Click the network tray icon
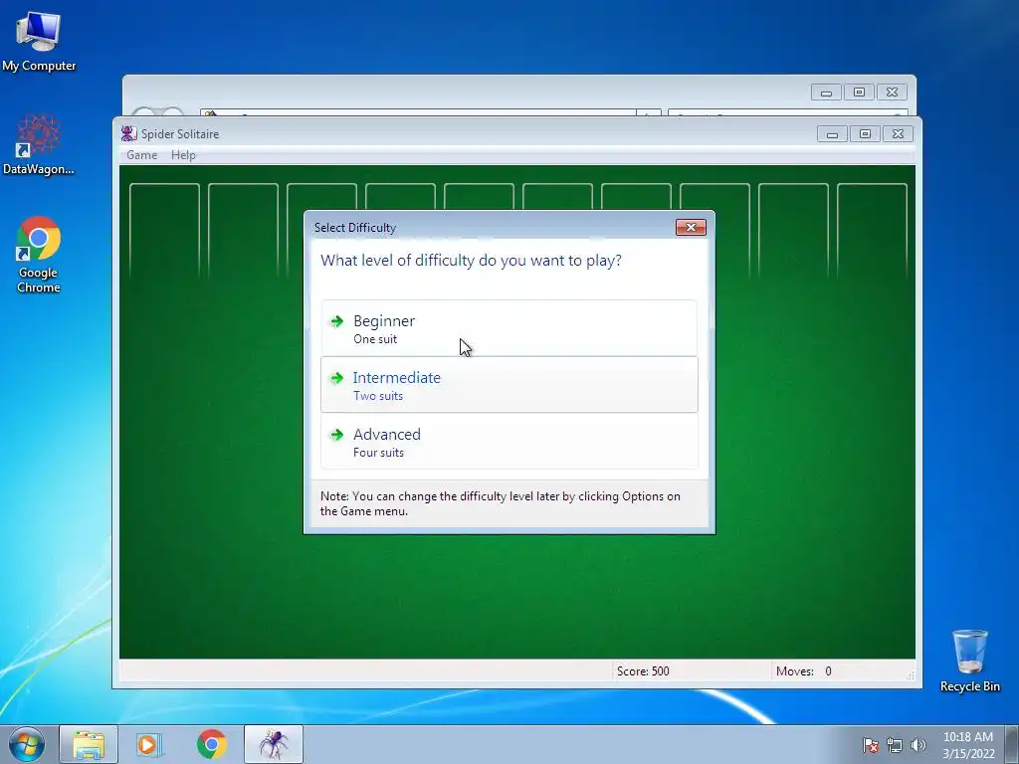Viewport: 1019px width, 764px height. pyautogui.click(x=895, y=745)
